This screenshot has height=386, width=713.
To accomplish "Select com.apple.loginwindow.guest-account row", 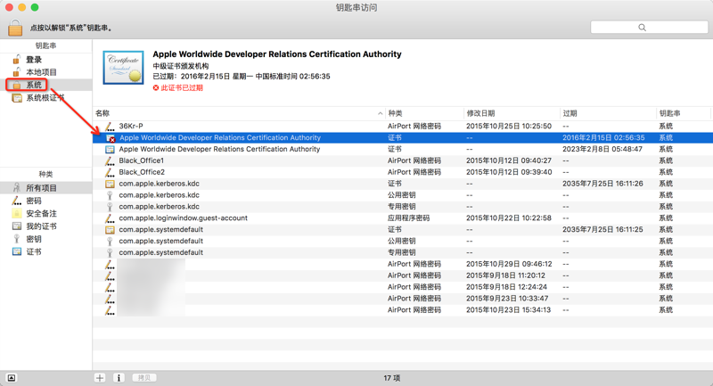I will point(403,218).
